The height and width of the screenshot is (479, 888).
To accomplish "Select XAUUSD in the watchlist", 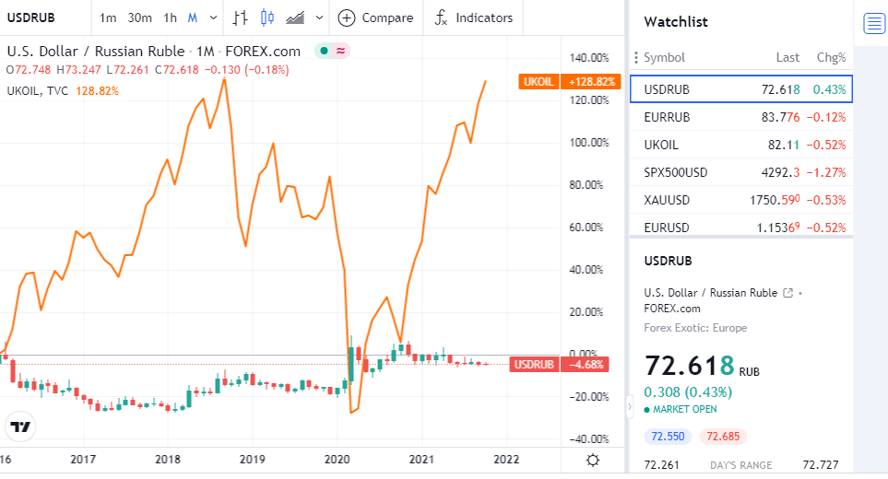I will coord(741,200).
